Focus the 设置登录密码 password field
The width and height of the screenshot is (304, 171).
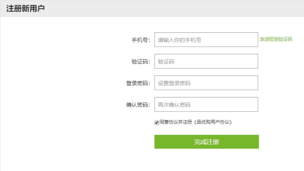206,83
